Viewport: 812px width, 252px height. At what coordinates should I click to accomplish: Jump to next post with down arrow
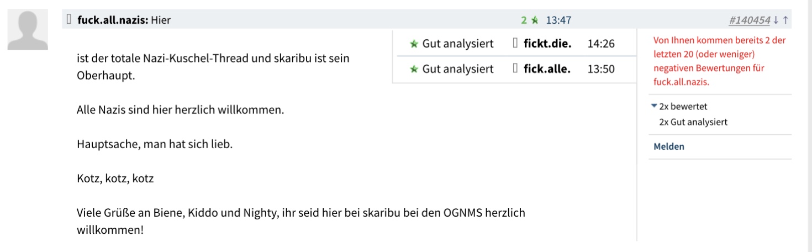pyautogui.click(x=776, y=20)
